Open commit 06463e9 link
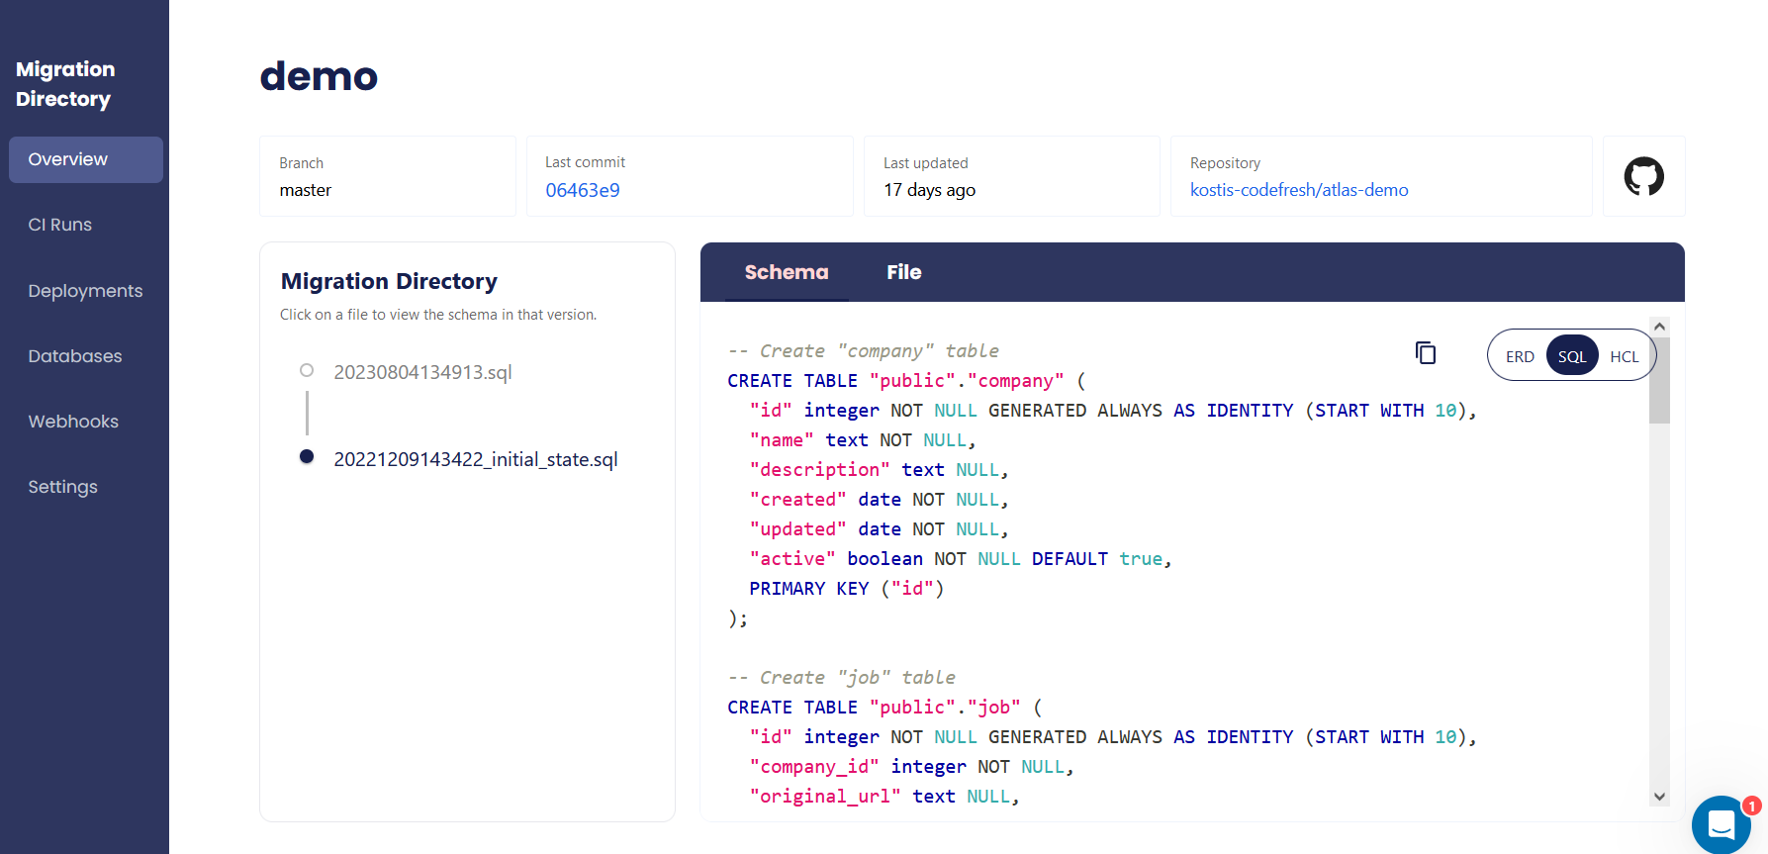Image resolution: width=1768 pixels, height=854 pixels. click(x=583, y=190)
